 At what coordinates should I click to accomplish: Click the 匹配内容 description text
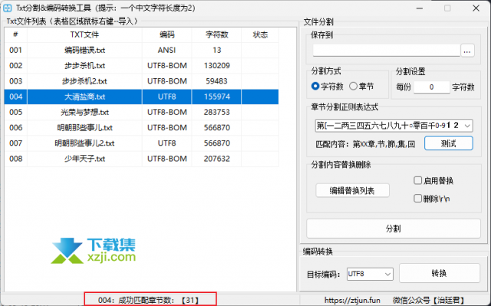(x=365, y=144)
